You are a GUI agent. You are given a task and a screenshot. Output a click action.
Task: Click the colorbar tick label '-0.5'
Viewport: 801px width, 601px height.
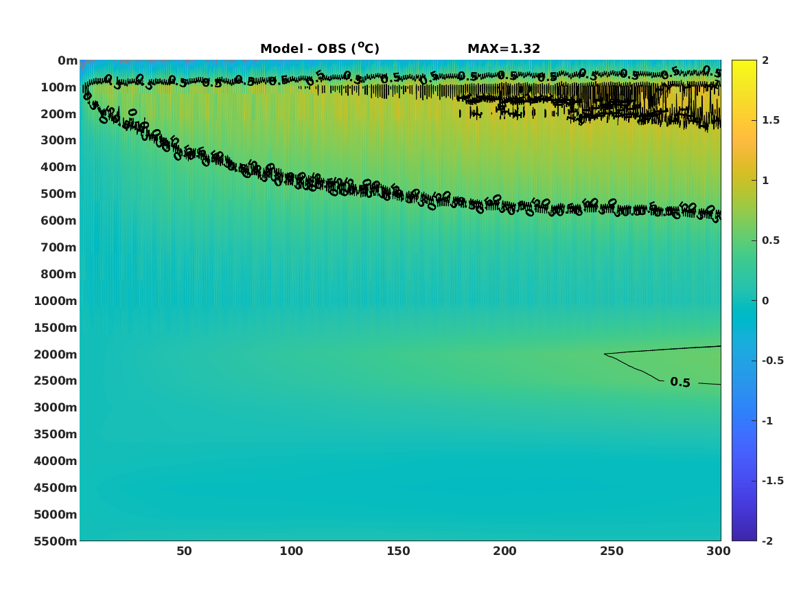click(773, 361)
